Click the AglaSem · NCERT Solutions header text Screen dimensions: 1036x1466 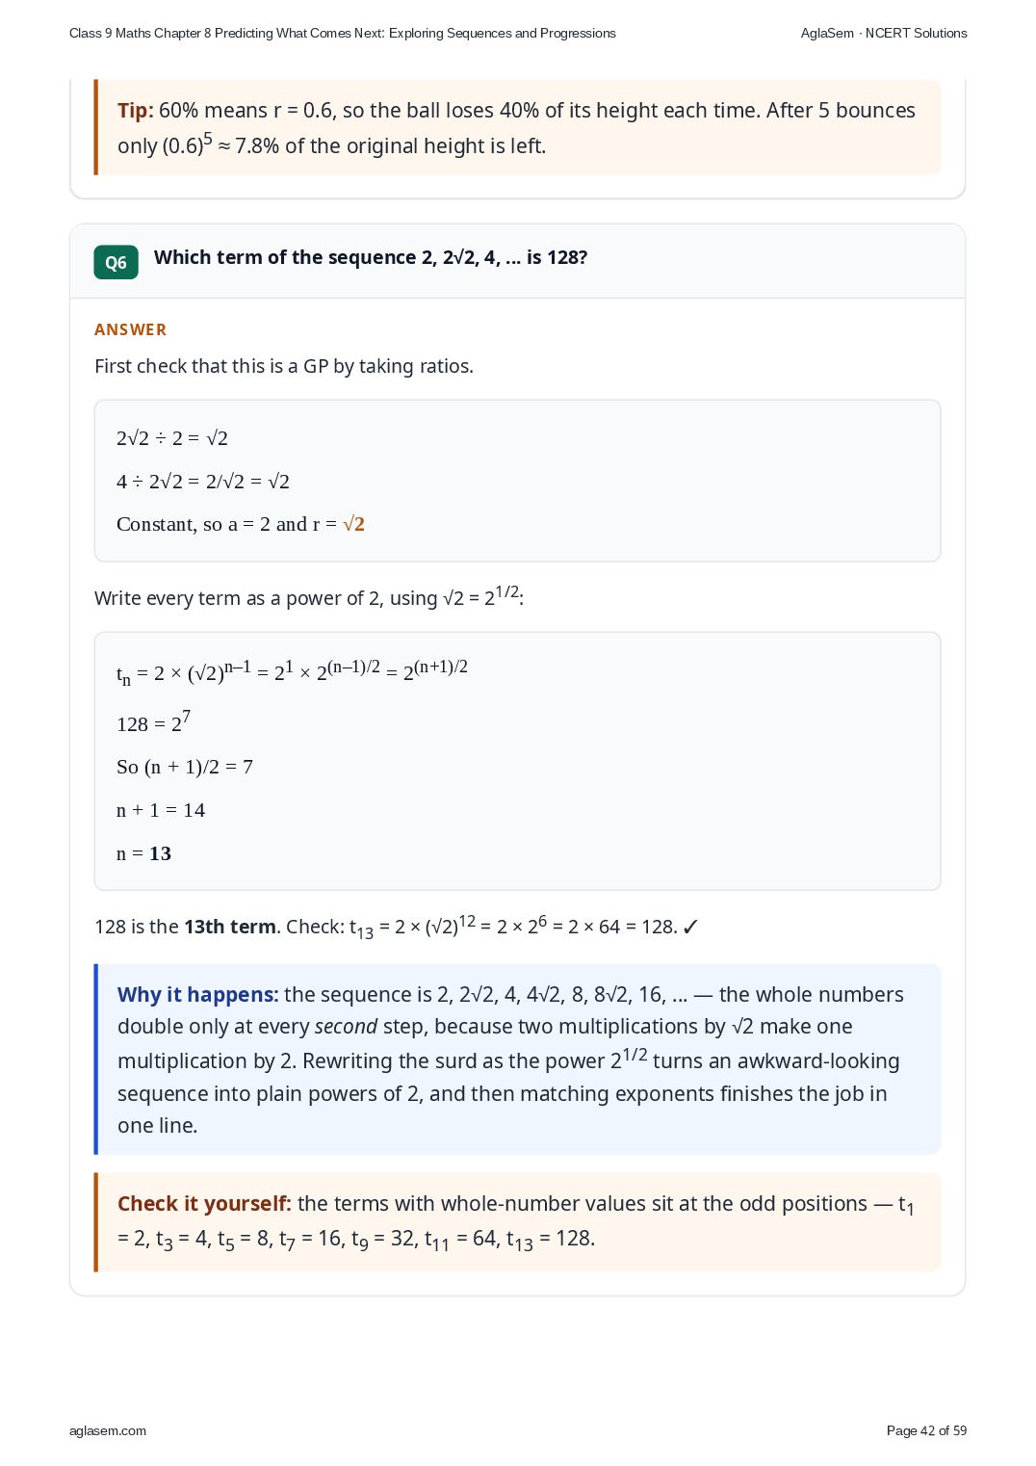884,33
